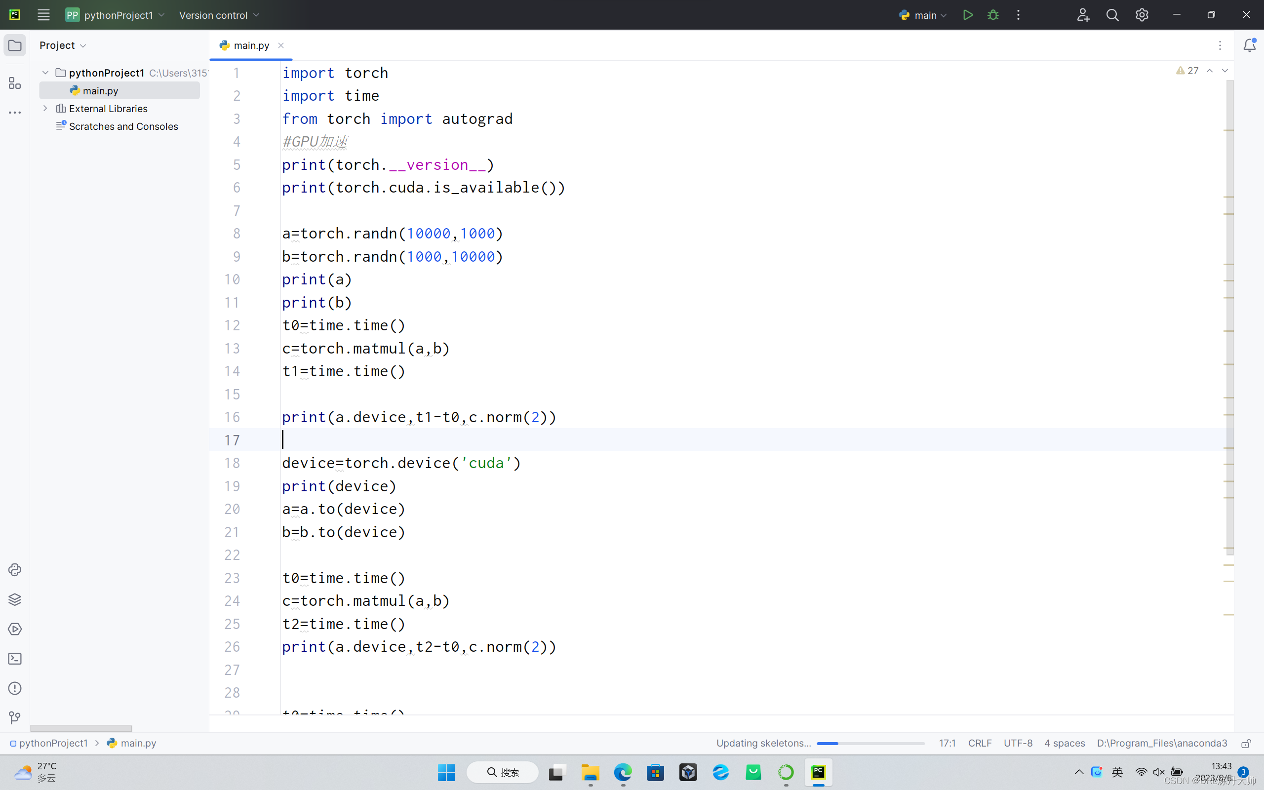Expand External Libraries node

point(45,108)
